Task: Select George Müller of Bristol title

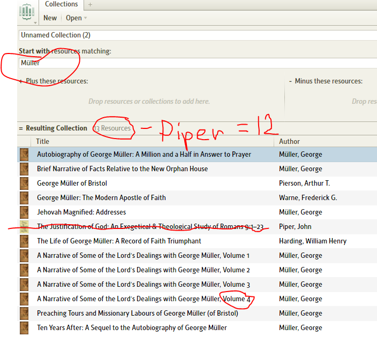Action: (72, 183)
